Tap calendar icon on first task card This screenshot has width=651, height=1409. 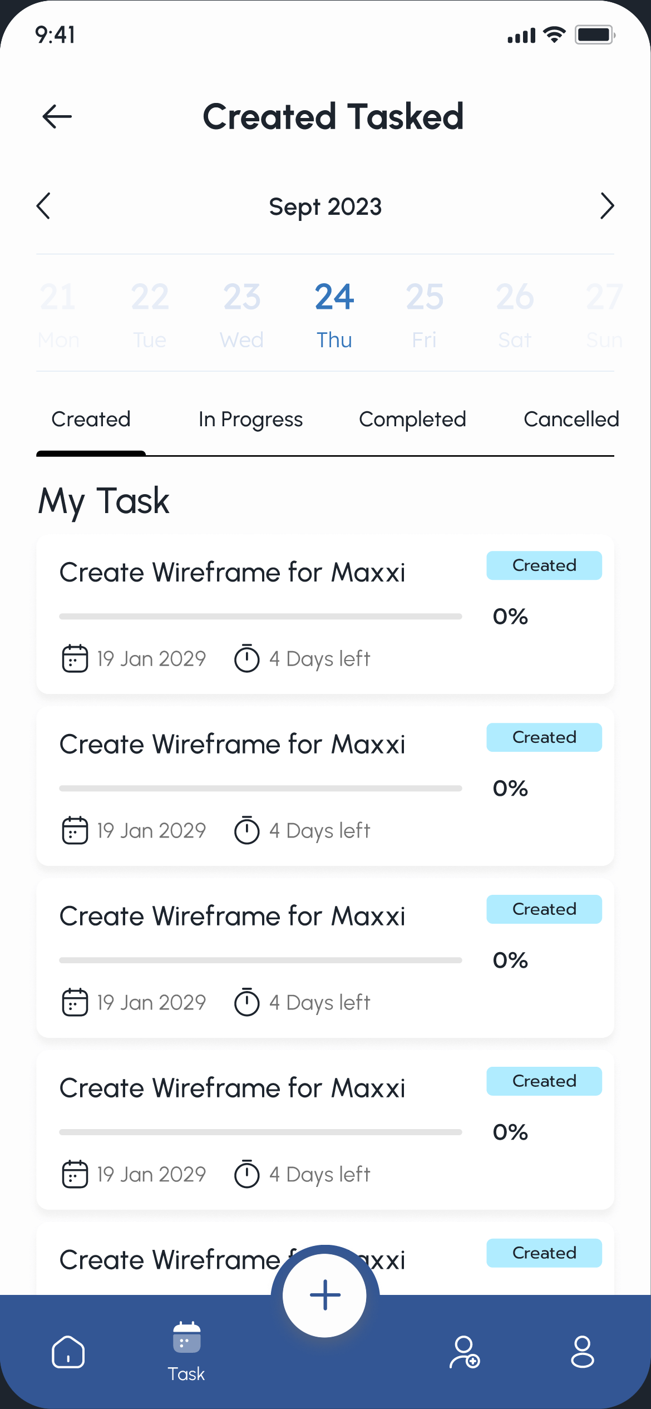coord(75,658)
